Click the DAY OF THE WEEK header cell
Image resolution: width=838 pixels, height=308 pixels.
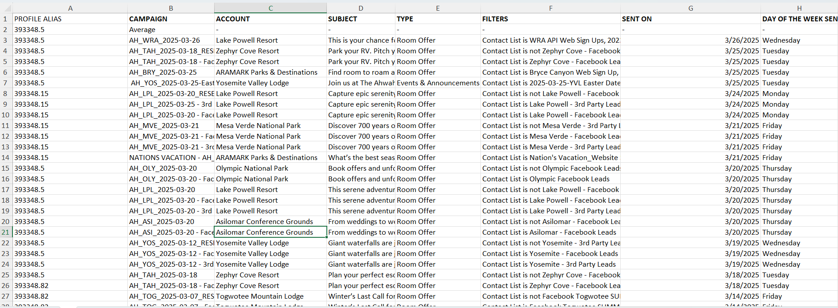pyautogui.click(x=799, y=19)
